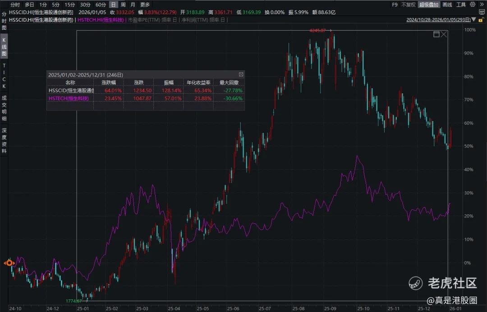
Task: Select the 60分 period tab
Action: tap(100, 5)
